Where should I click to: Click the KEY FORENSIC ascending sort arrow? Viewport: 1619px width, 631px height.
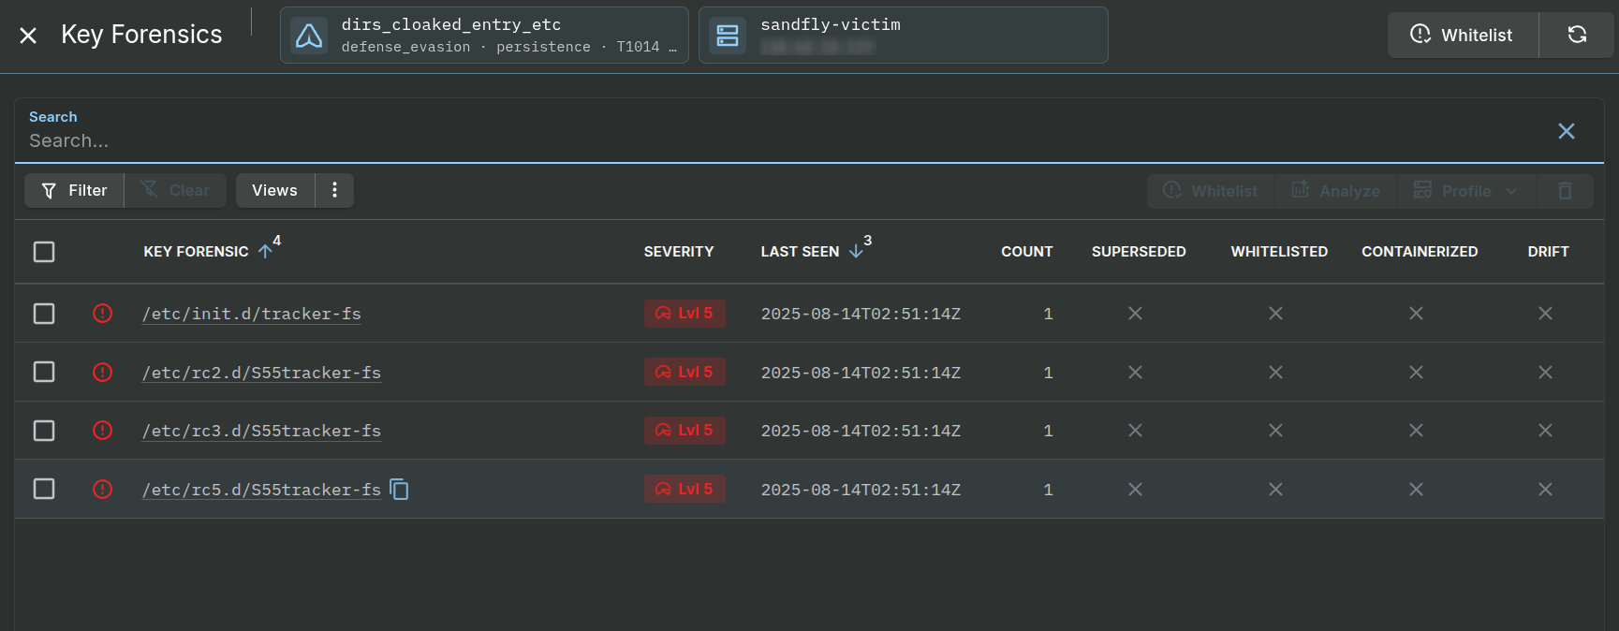266,251
